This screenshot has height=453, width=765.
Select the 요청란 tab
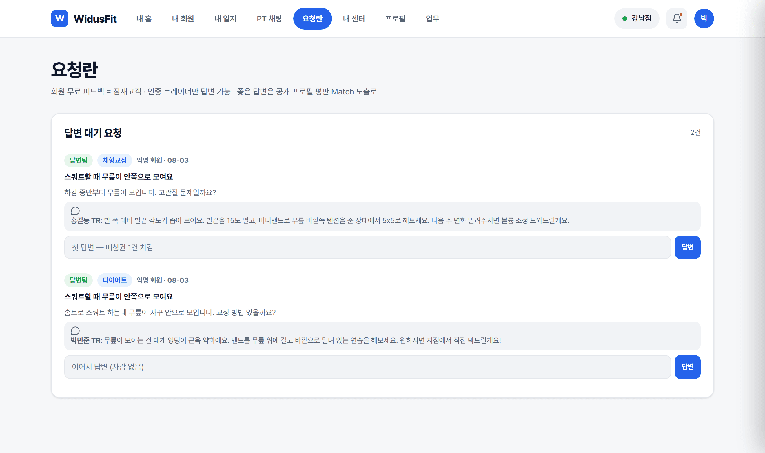tap(312, 19)
